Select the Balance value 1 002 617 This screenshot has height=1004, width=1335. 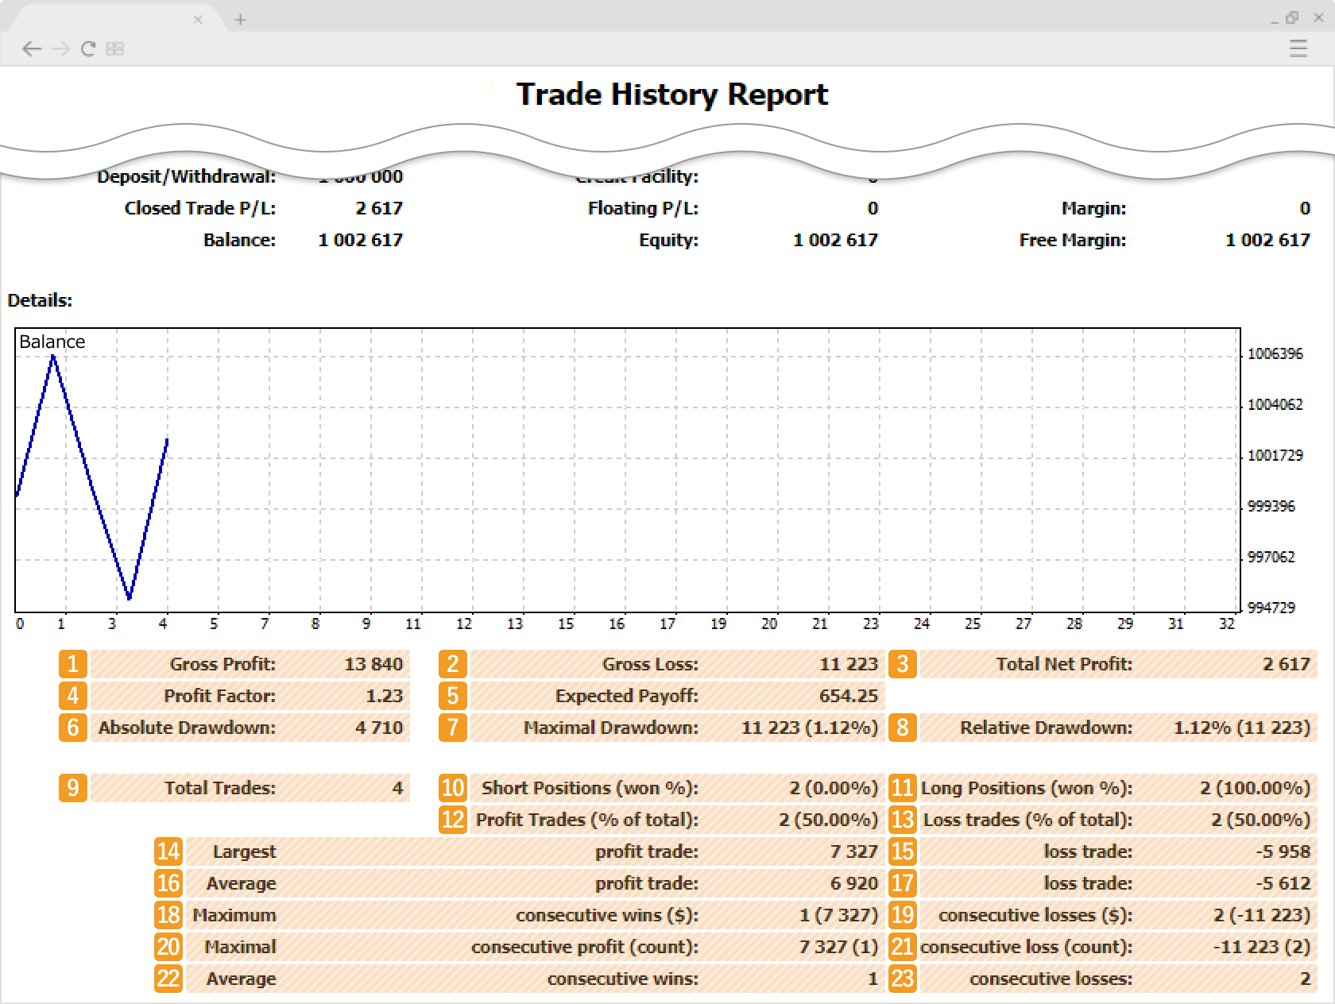click(x=360, y=240)
